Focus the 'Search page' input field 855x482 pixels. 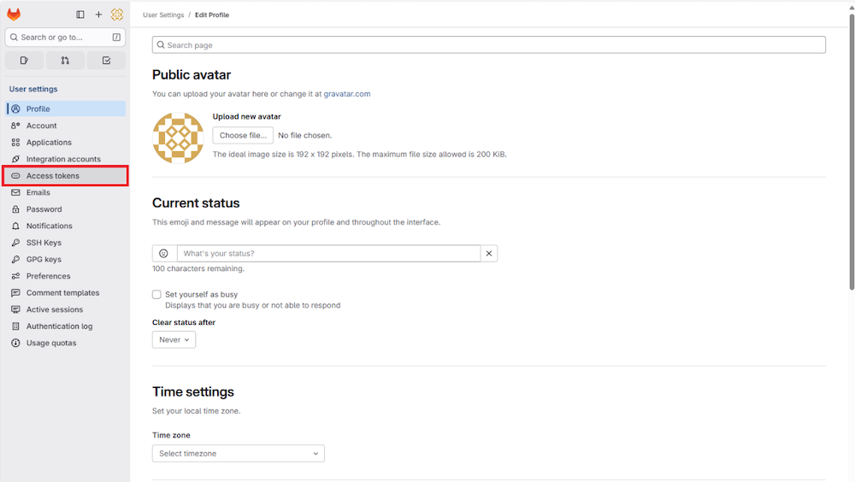[489, 45]
